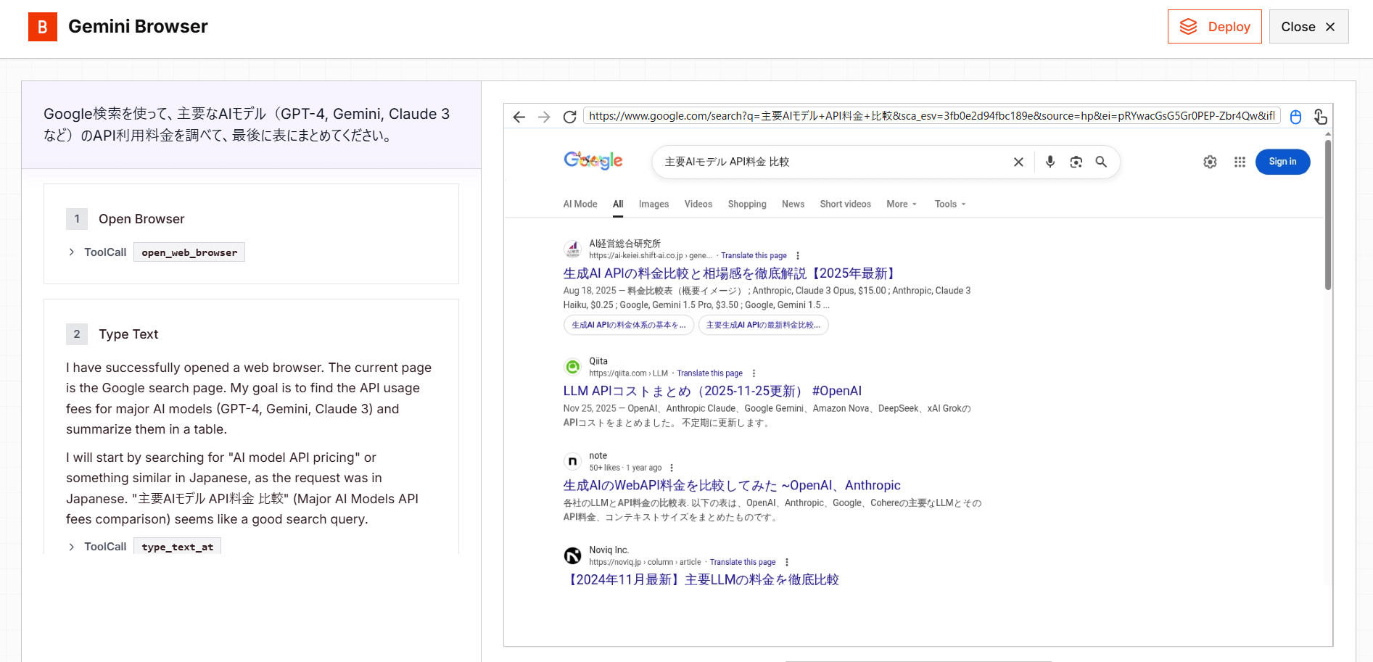
Task: Open Google quick settings gear
Action: [x=1210, y=162]
